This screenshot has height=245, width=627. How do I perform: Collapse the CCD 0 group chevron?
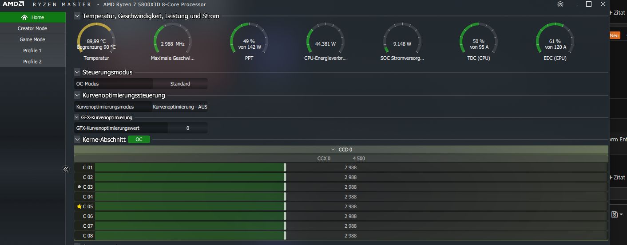pos(333,150)
